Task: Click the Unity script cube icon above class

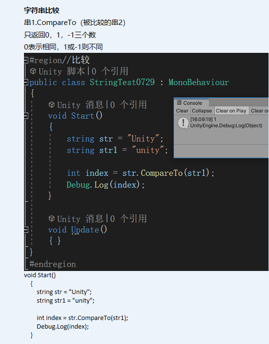Action: click(33, 71)
